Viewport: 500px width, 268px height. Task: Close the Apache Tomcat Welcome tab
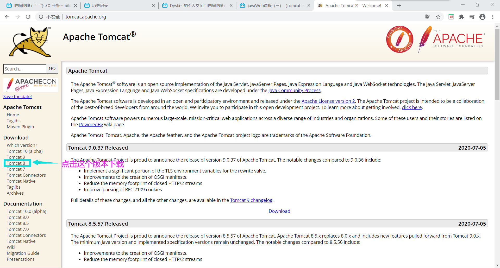[x=387, y=5]
